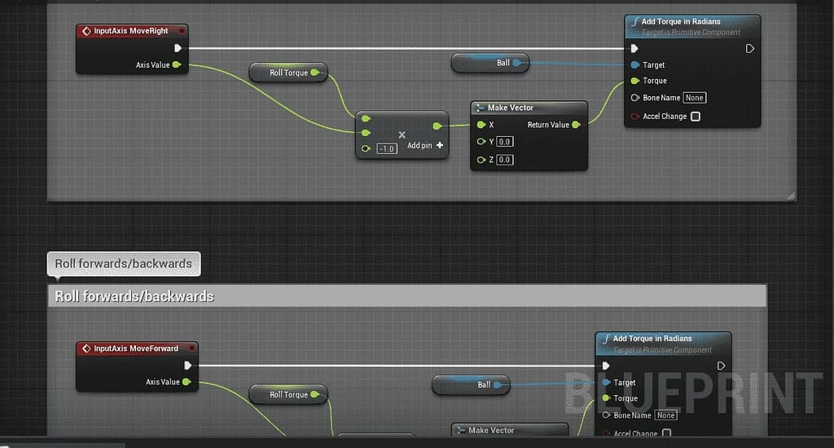Select the upper Ball variable node
This screenshot has width=834, height=448.
(489, 63)
